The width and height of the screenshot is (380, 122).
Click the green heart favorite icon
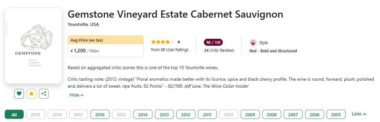(19, 94)
